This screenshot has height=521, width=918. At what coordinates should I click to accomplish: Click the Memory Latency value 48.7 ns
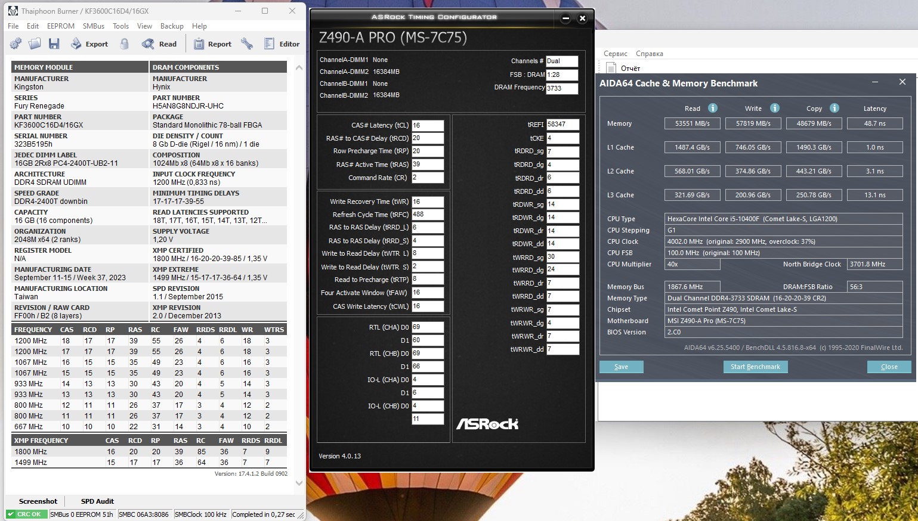click(875, 123)
